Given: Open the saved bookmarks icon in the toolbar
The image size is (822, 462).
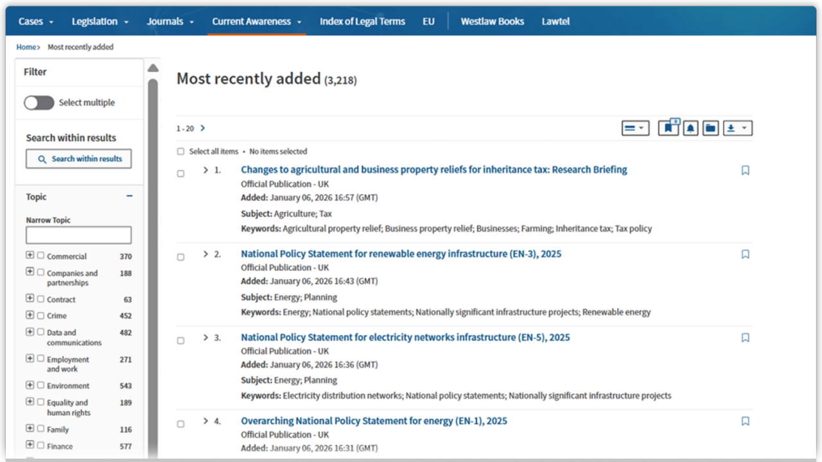Looking at the screenshot, I should point(668,128).
